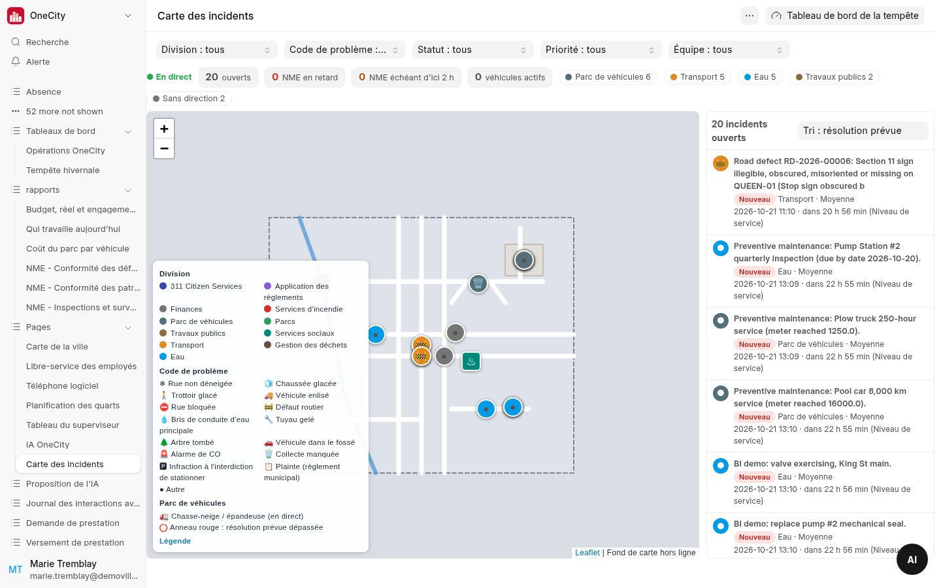Open the Priorité filter dropdown

coord(601,50)
